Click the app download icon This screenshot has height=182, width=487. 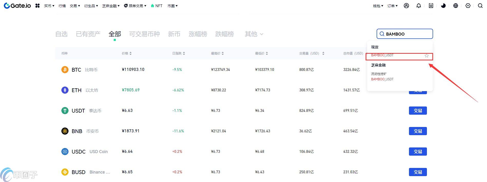[431, 6]
